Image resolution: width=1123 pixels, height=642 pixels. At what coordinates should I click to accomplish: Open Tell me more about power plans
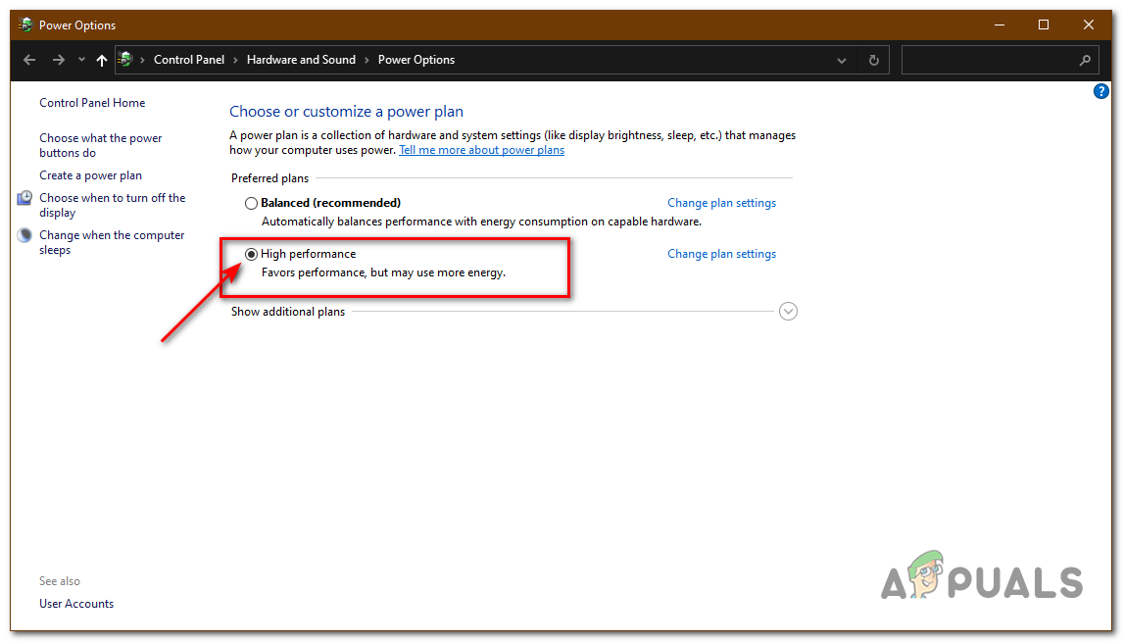pyautogui.click(x=481, y=150)
